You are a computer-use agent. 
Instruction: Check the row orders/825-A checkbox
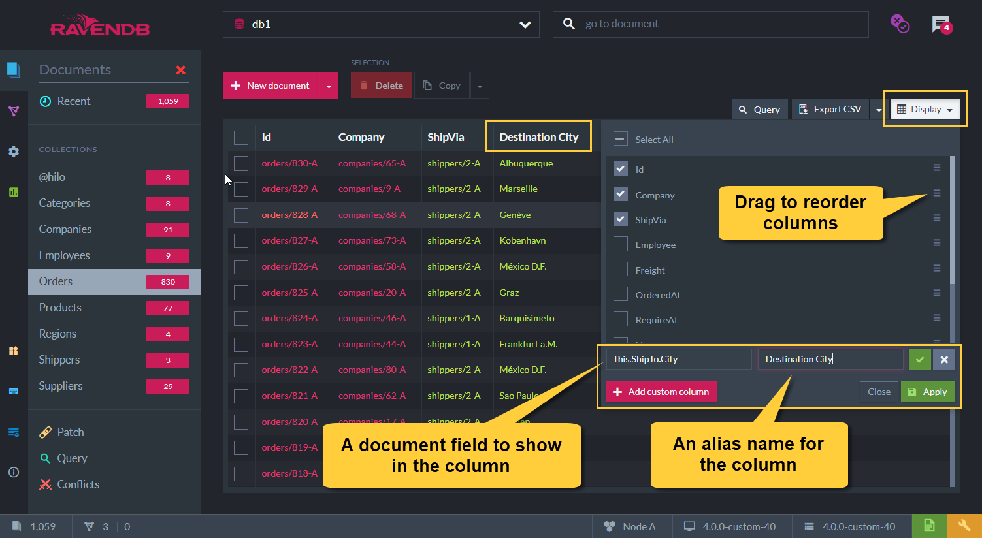tap(241, 293)
